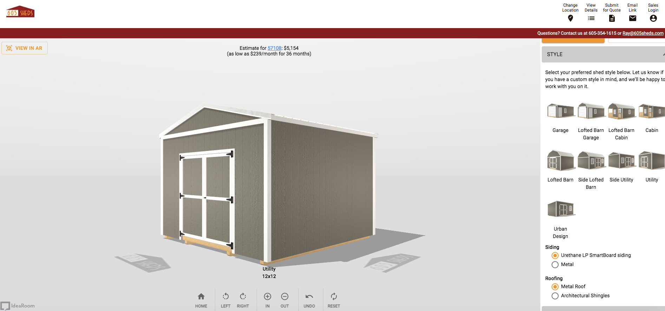Rotate shed view right
The height and width of the screenshot is (311, 665).
243,300
